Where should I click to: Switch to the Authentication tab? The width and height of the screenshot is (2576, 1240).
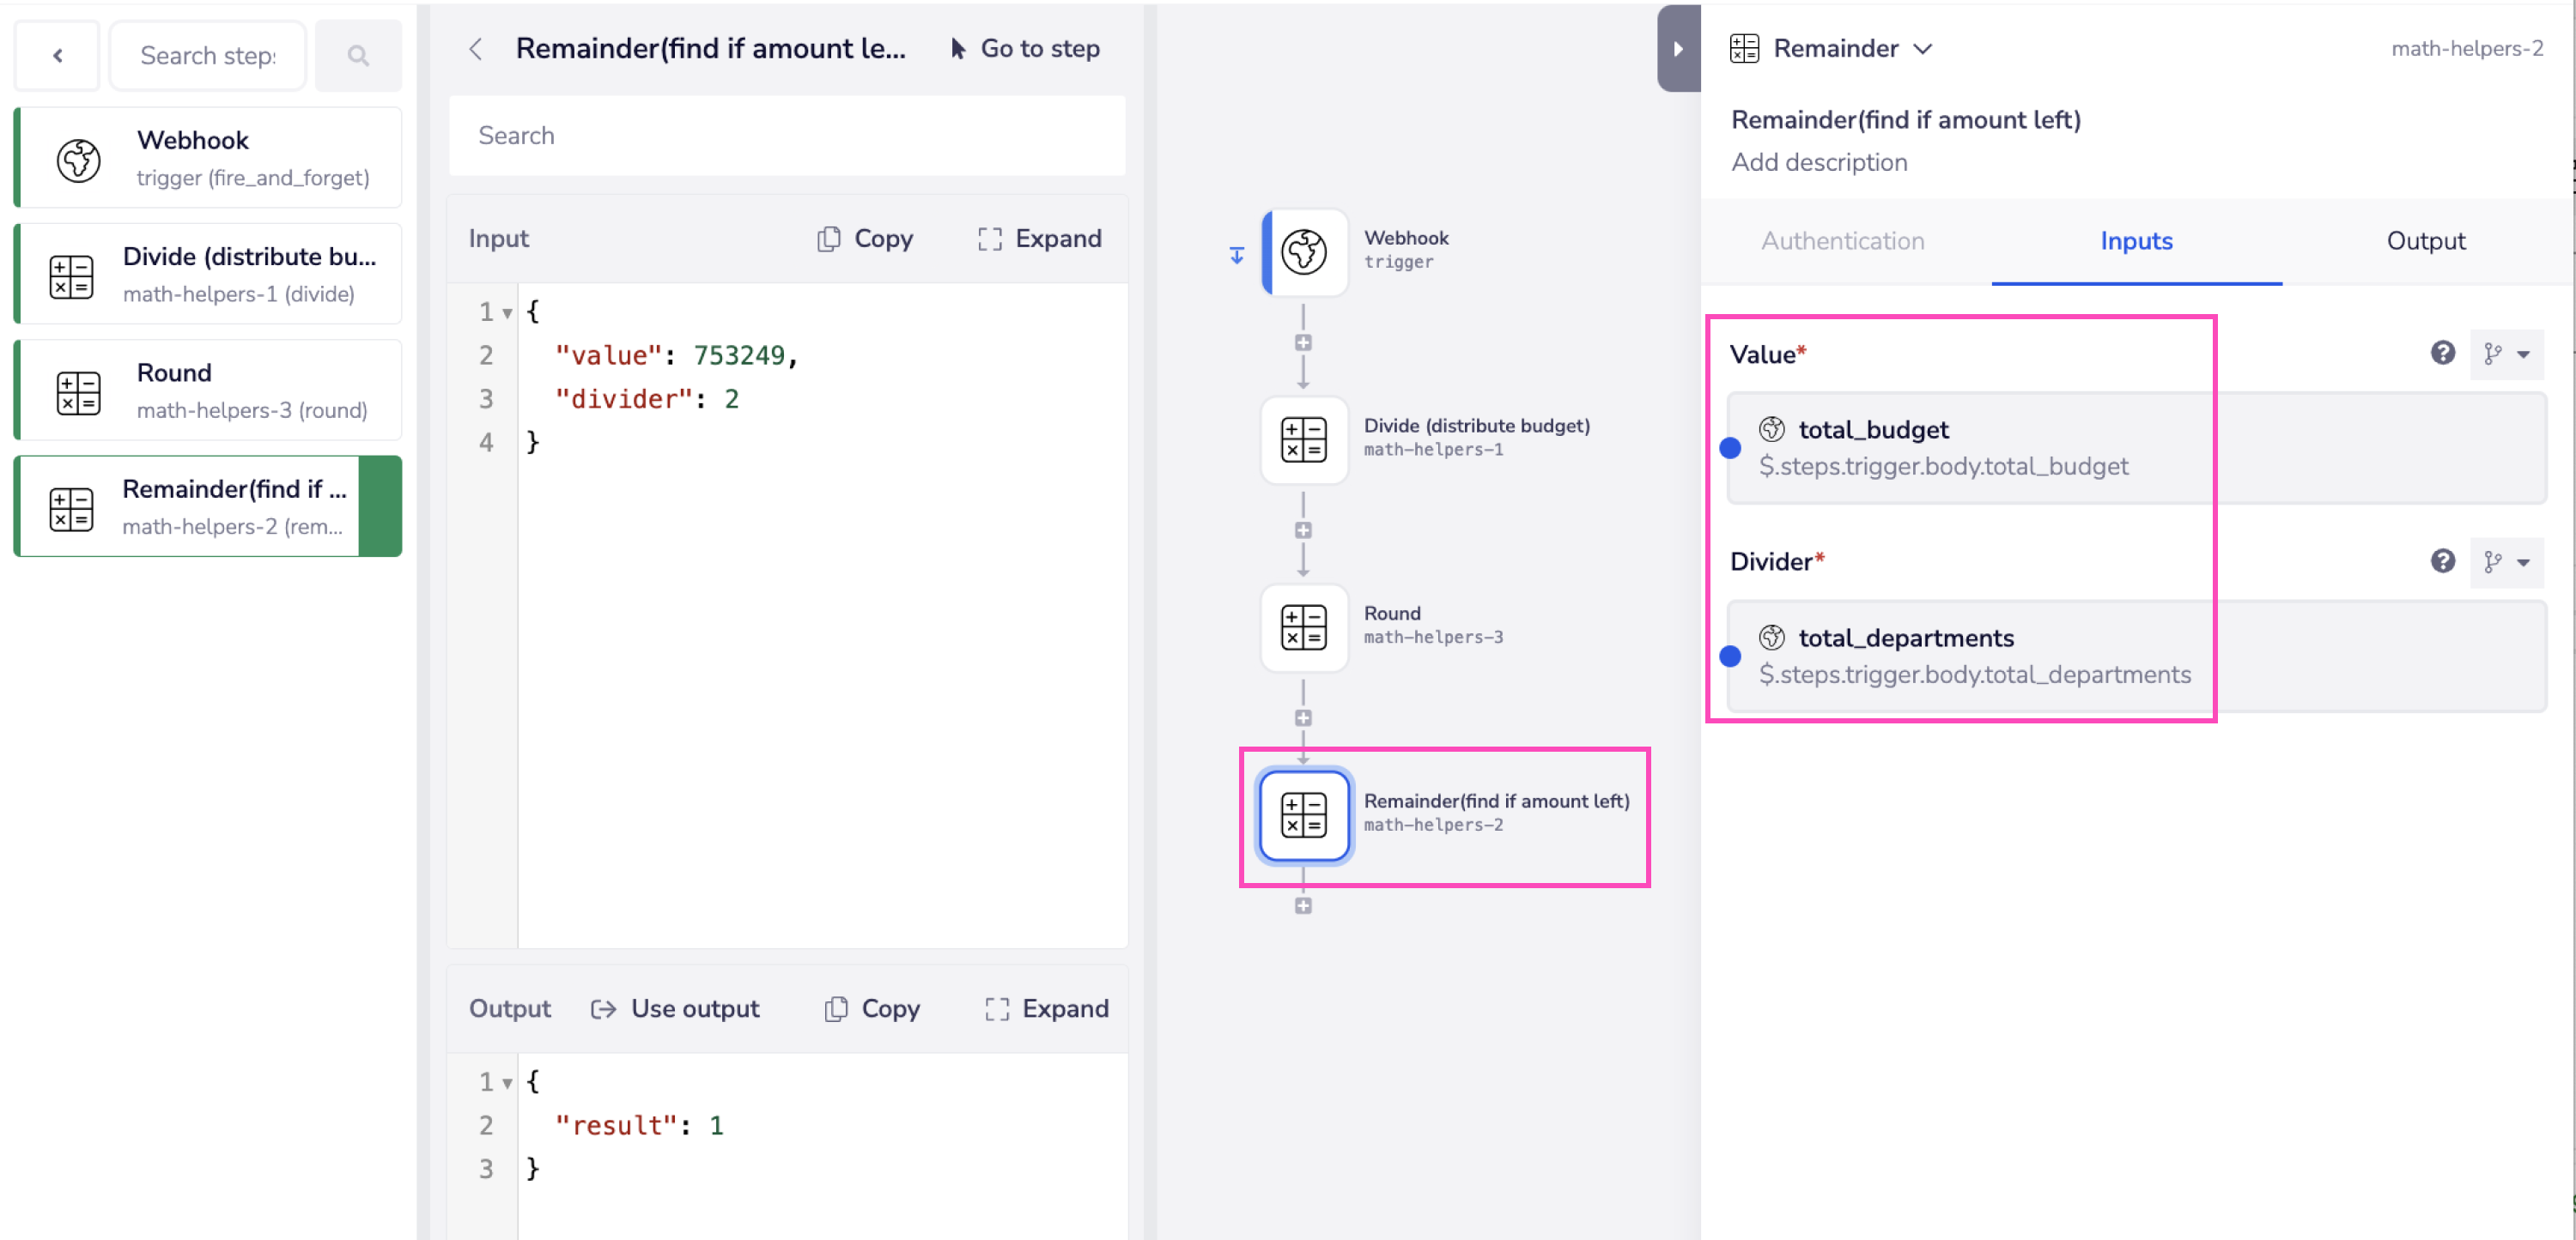tap(1842, 241)
